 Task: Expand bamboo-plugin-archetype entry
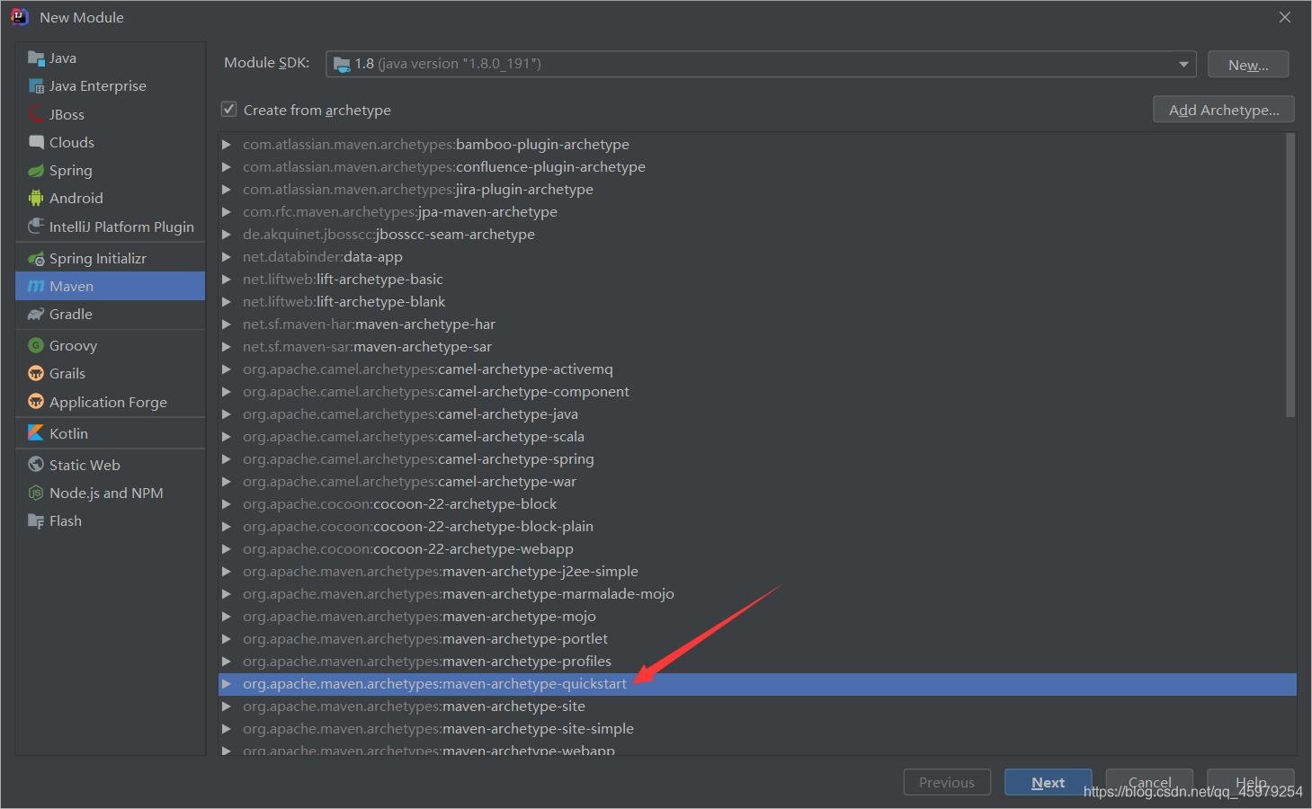point(227,145)
